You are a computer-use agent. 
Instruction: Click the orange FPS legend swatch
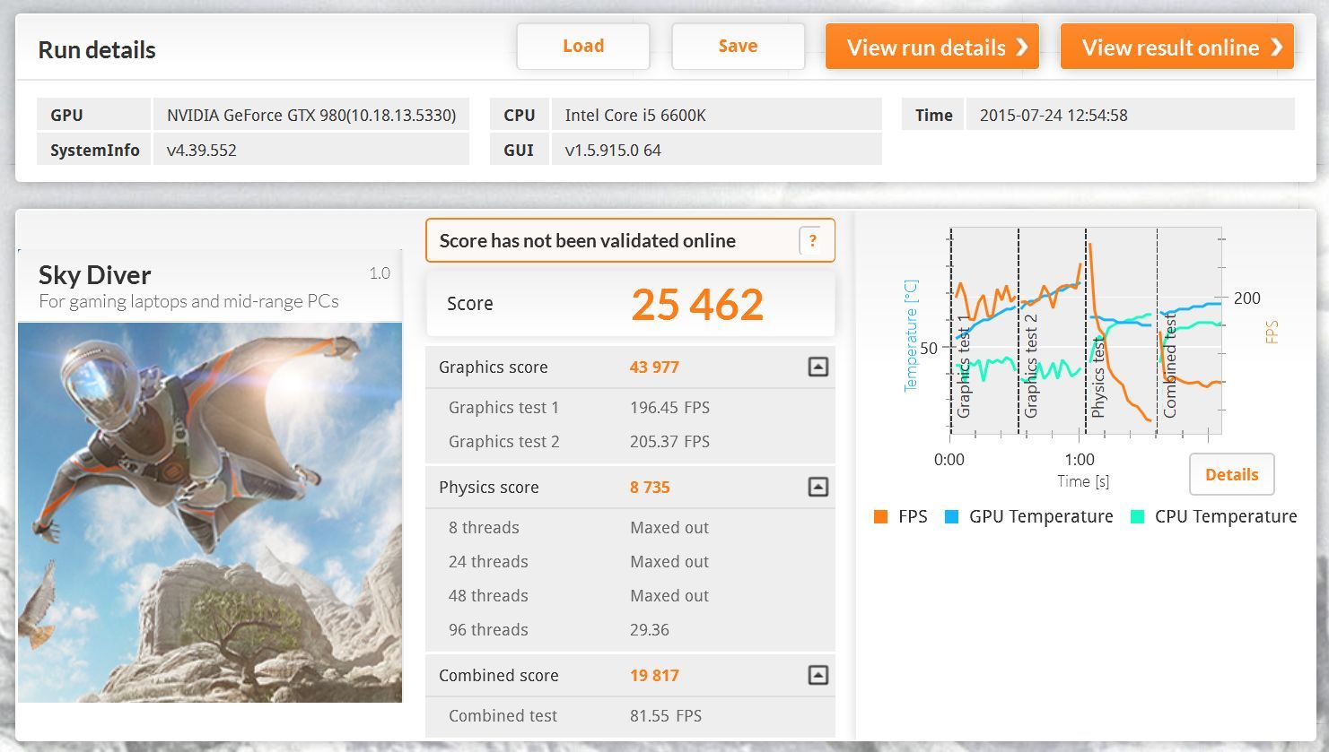click(880, 517)
